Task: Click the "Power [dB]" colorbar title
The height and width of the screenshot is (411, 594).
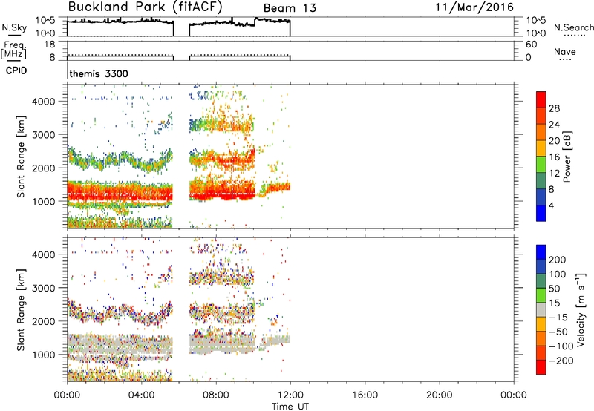Action: 567,157
